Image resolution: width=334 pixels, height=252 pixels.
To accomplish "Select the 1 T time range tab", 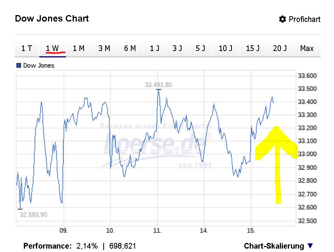I will 26,48.
